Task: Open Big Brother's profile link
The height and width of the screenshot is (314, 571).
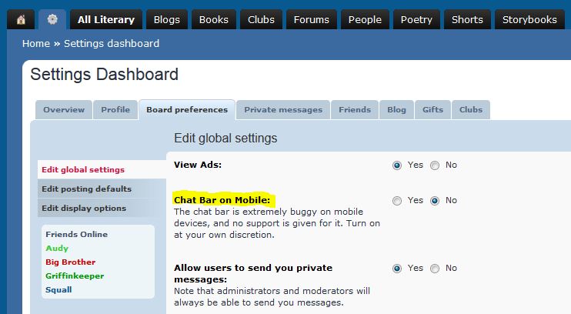Action: tap(71, 262)
